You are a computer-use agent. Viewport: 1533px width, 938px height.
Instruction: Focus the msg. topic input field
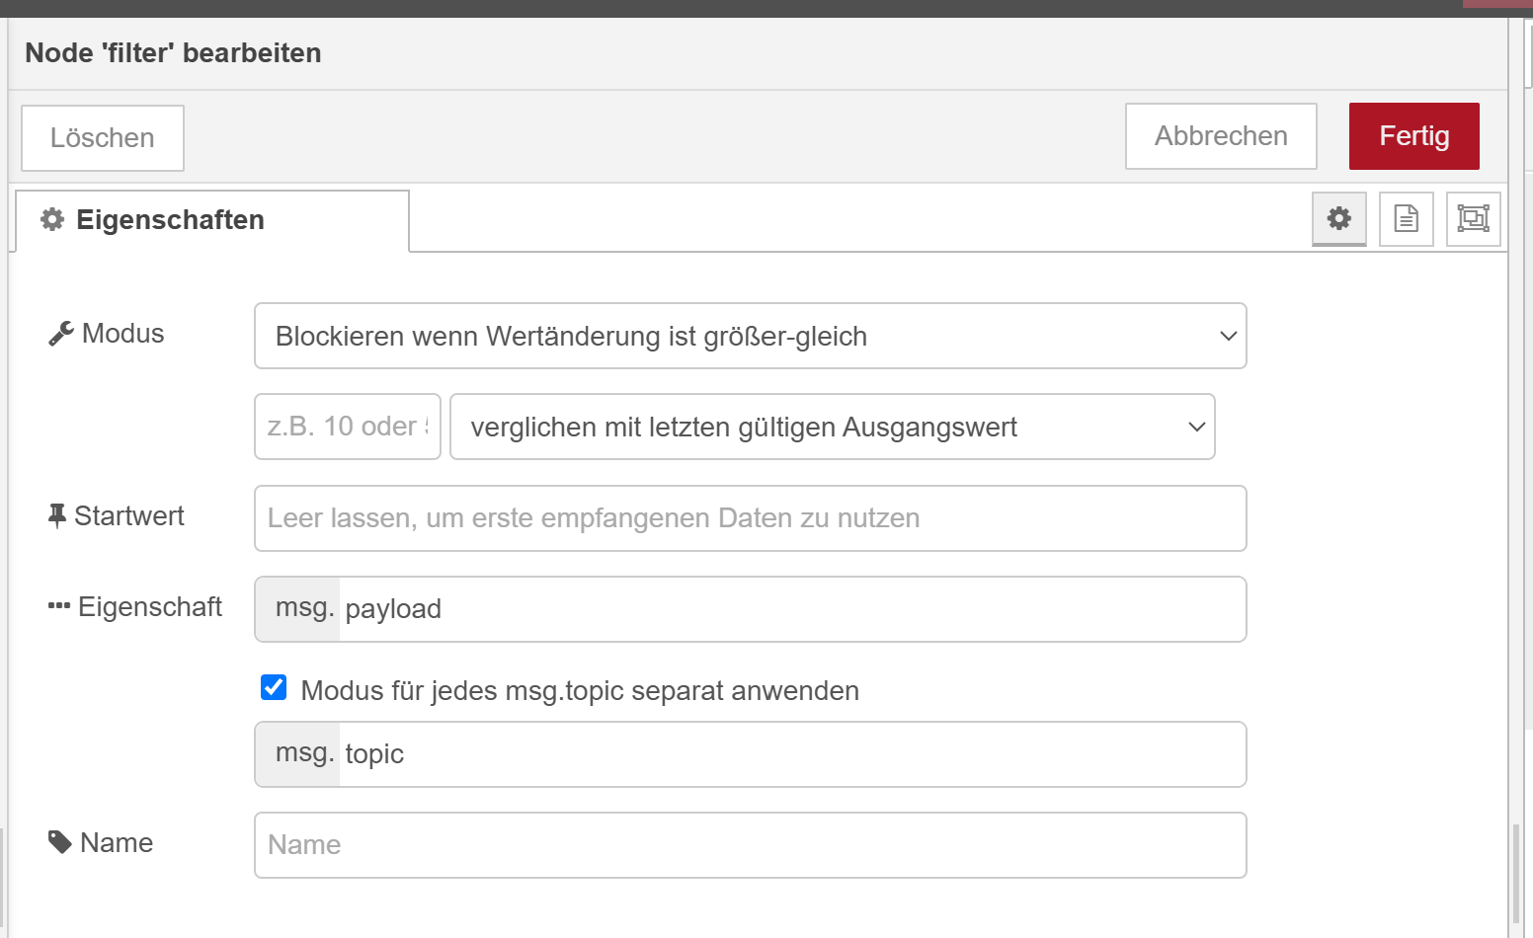point(751,754)
